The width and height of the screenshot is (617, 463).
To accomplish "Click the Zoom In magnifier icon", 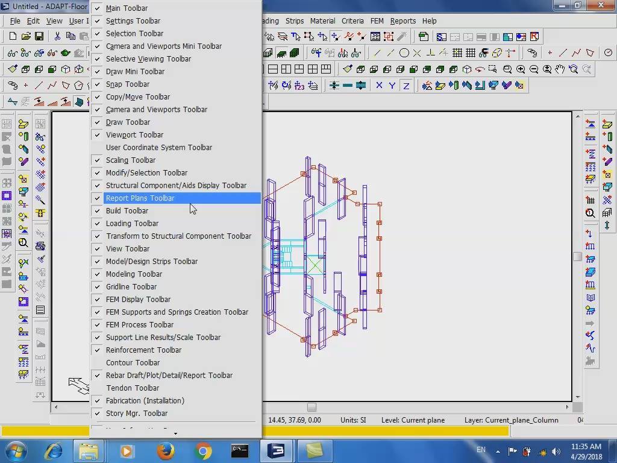I will point(521,69).
